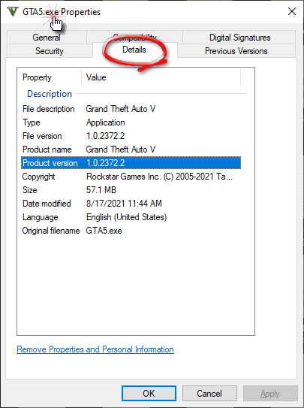
Task: Select the Language row
Action: 131,217
